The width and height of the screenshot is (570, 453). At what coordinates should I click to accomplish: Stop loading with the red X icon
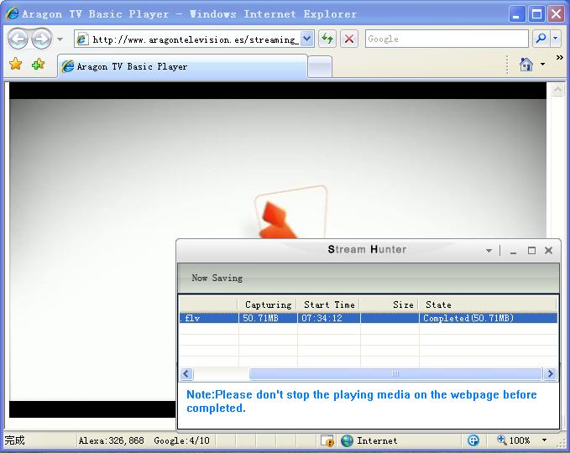[x=349, y=39]
